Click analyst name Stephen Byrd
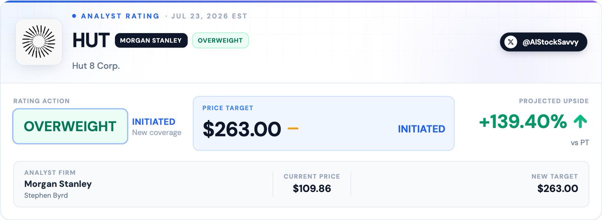602x220 pixels. point(46,195)
